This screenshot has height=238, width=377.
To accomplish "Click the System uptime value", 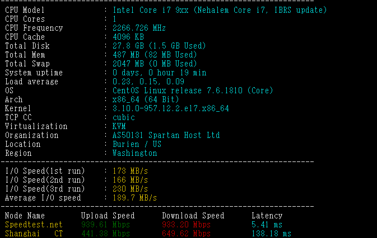I will (159, 73).
